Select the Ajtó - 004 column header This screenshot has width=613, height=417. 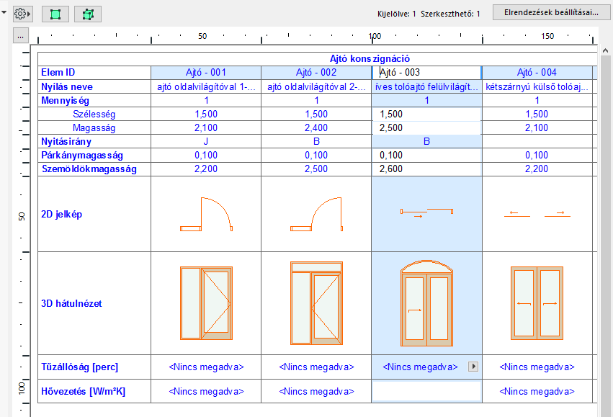point(537,73)
